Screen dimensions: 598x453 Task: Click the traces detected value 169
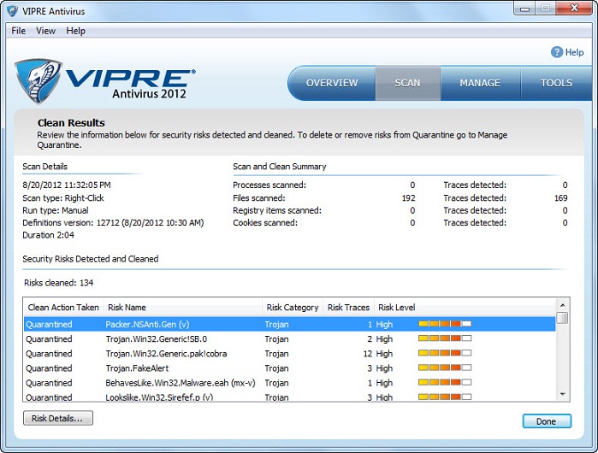tap(560, 198)
